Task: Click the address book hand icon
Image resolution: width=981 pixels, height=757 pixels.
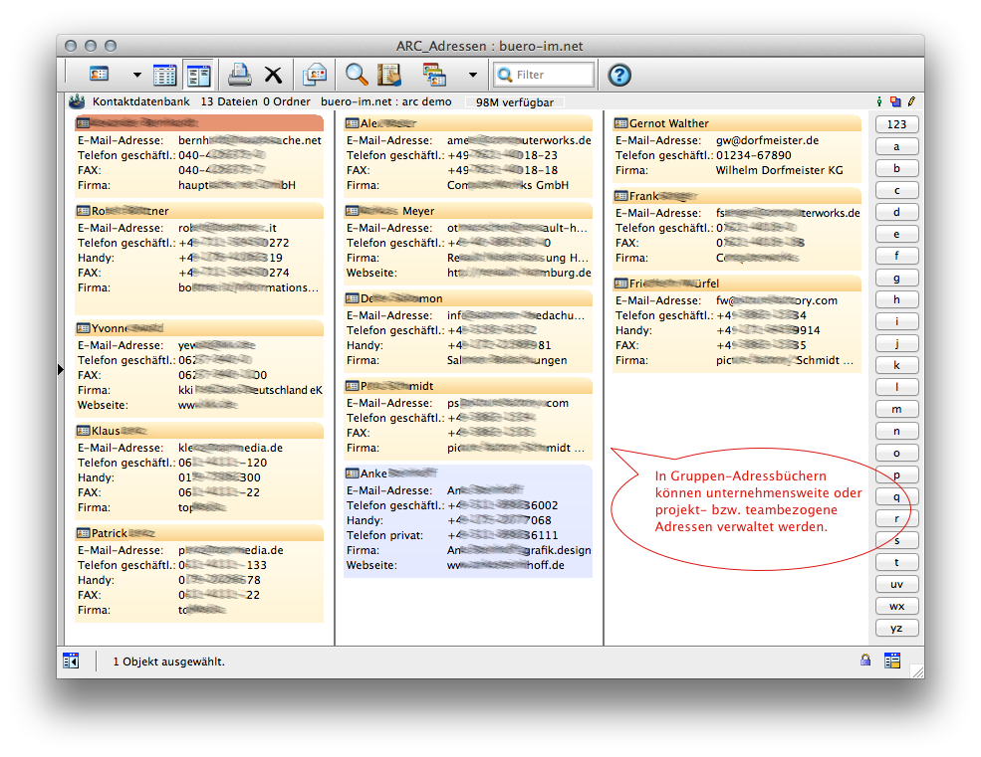Action: [x=388, y=75]
